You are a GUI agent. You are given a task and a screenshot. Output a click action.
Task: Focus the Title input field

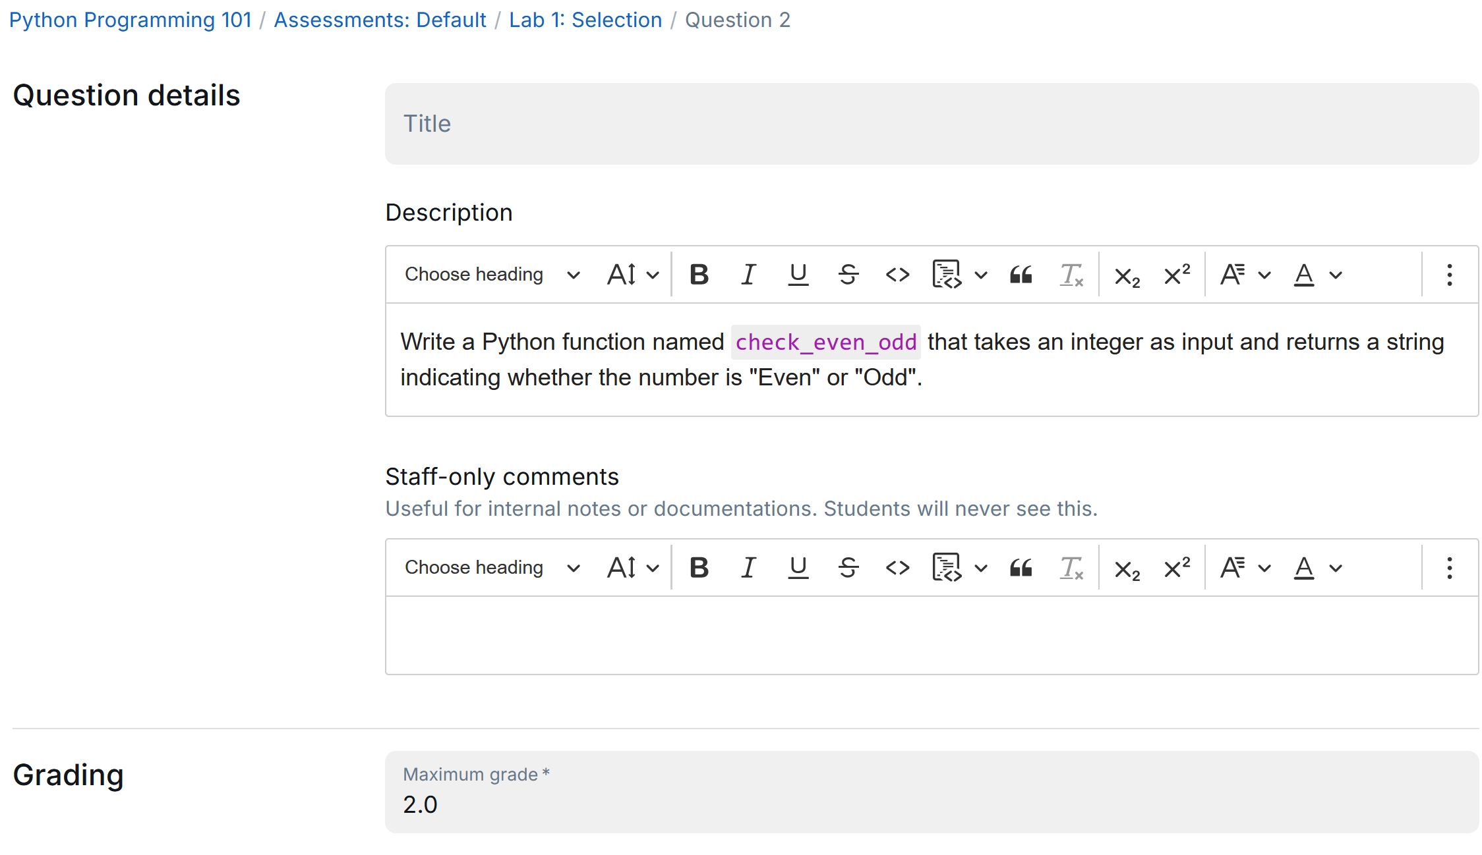(x=932, y=124)
